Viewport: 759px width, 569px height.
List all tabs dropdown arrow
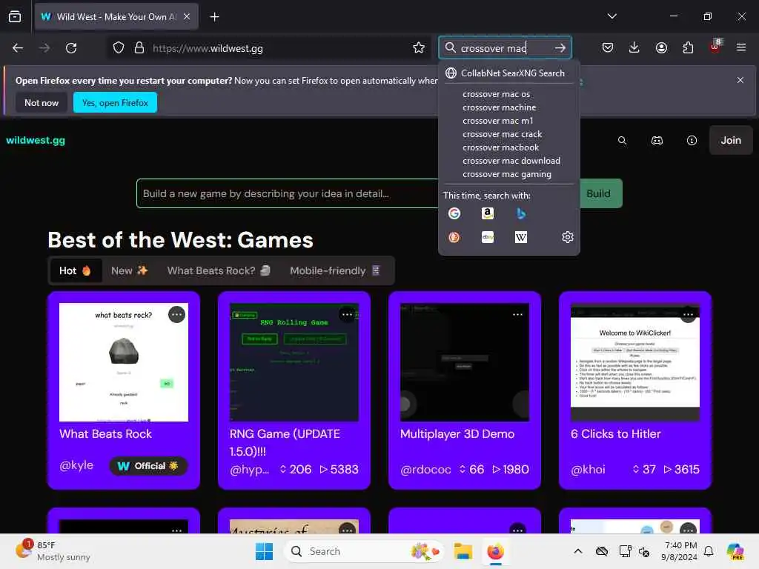[x=611, y=16]
